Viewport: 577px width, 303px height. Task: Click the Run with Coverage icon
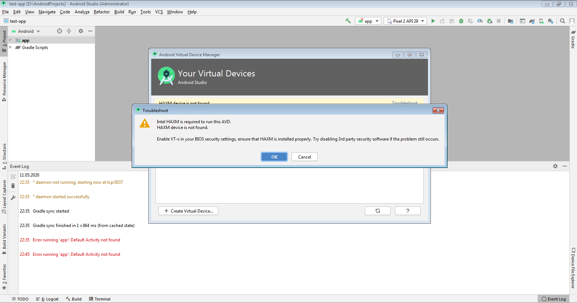click(471, 21)
